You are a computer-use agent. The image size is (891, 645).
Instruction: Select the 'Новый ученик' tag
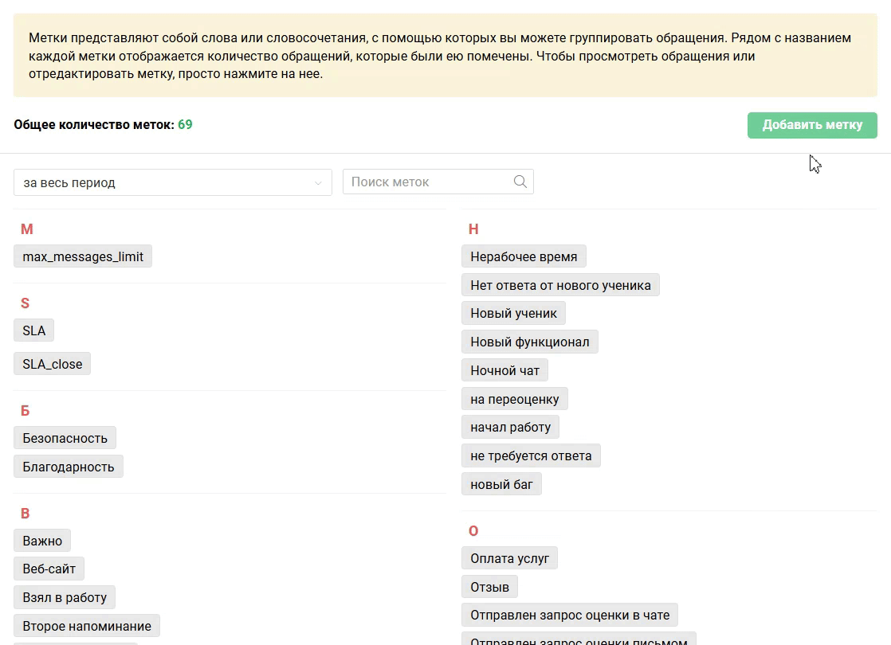pyautogui.click(x=514, y=313)
